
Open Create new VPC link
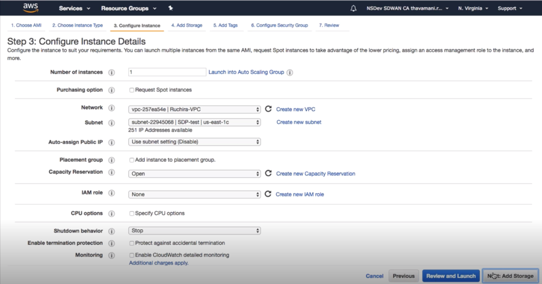pyautogui.click(x=296, y=109)
